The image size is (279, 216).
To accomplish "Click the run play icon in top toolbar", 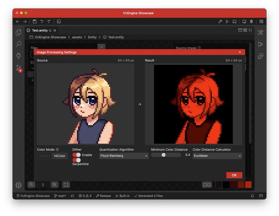I will point(227,21).
